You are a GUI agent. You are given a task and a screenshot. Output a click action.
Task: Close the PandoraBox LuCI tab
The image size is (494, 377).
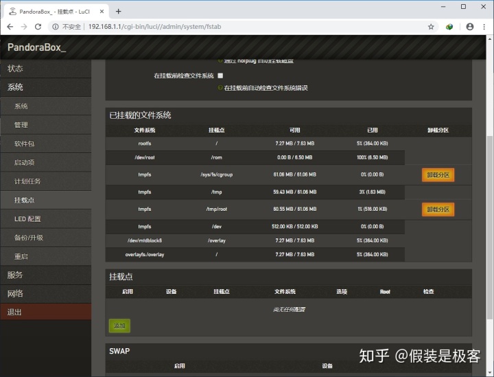pyautogui.click(x=102, y=12)
